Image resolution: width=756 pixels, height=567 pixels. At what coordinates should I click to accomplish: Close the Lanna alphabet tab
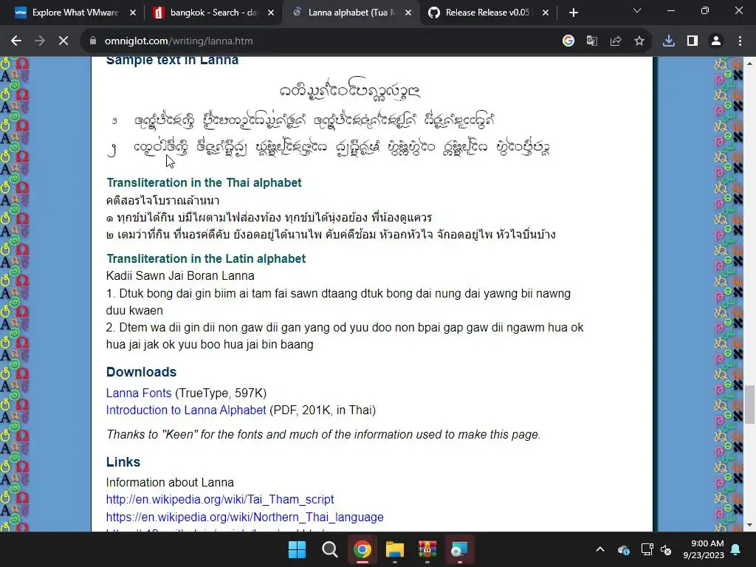point(408,13)
